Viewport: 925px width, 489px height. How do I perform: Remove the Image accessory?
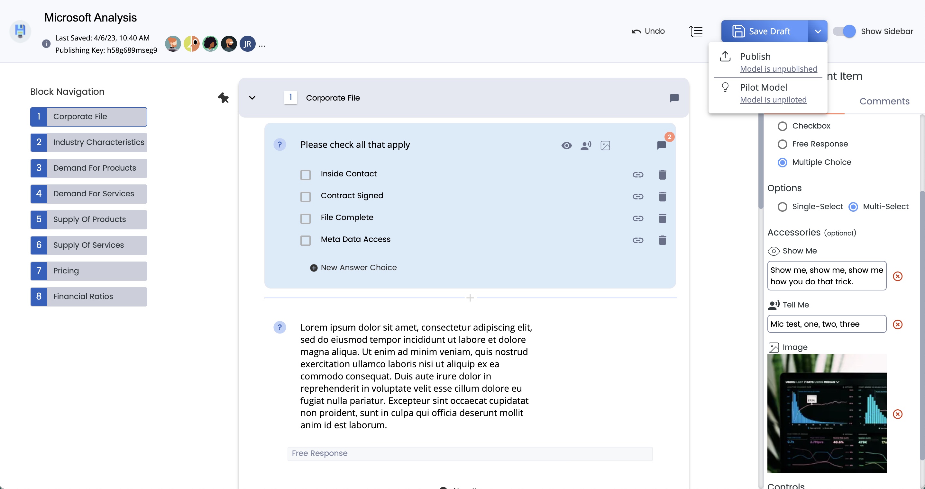click(x=897, y=414)
